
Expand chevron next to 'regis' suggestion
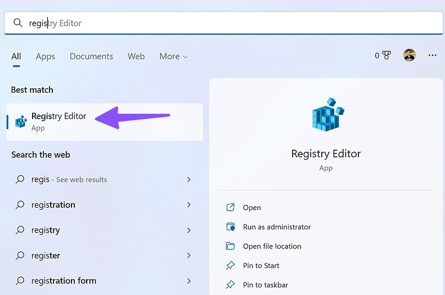pyautogui.click(x=188, y=179)
